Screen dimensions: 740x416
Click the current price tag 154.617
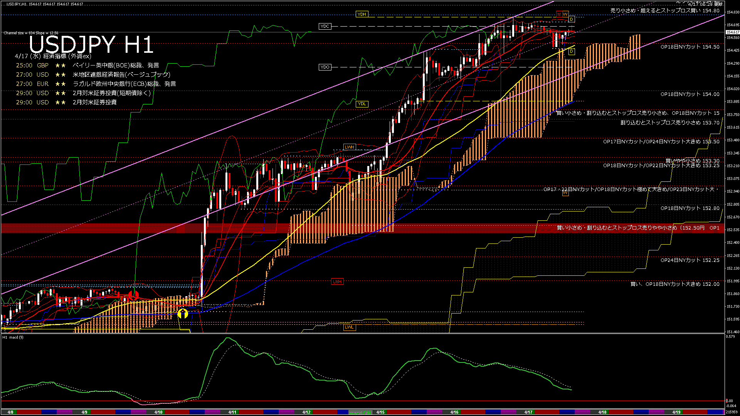tap(733, 32)
